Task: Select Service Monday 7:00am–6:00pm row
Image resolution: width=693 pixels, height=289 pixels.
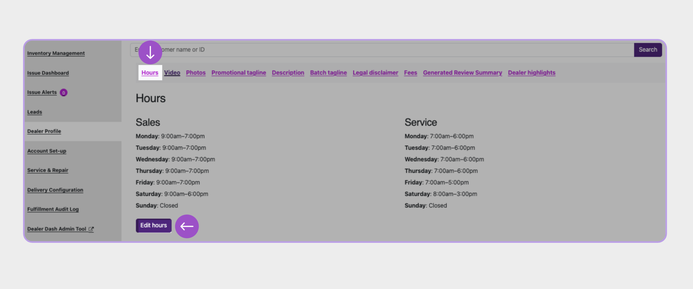Action: pyautogui.click(x=439, y=136)
